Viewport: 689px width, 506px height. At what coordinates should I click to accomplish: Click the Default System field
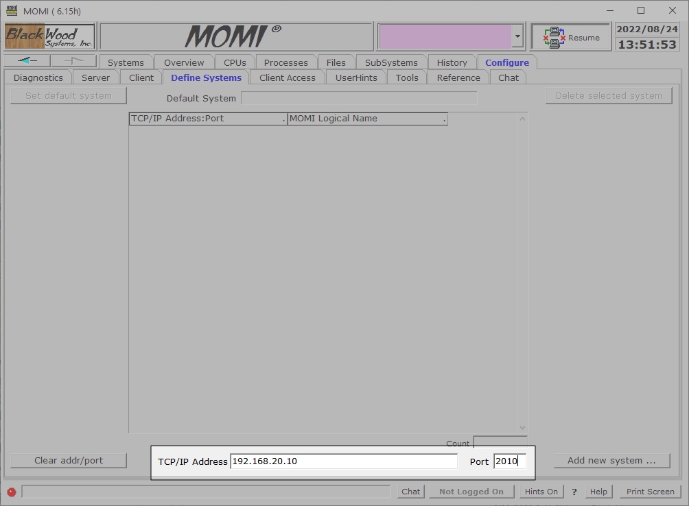pyautogui.click(x=359, y=98)
